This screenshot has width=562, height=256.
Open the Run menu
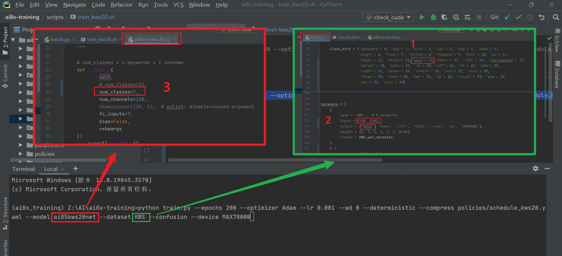click(x=143, y=5)
